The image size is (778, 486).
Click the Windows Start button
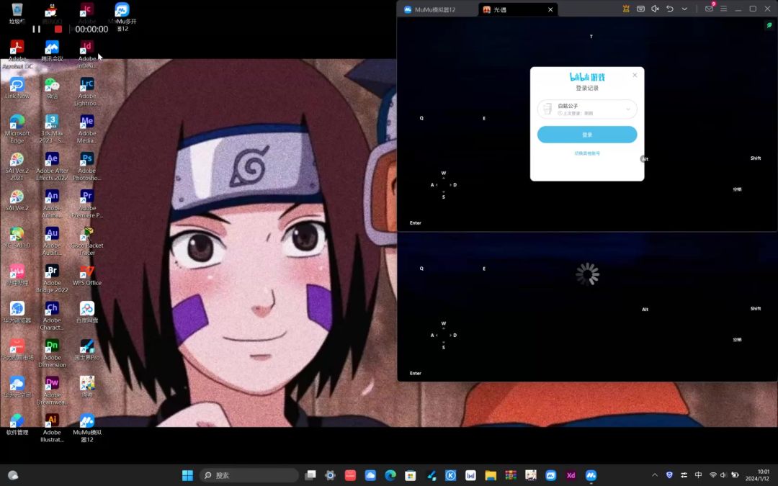(x=187, y=475)
